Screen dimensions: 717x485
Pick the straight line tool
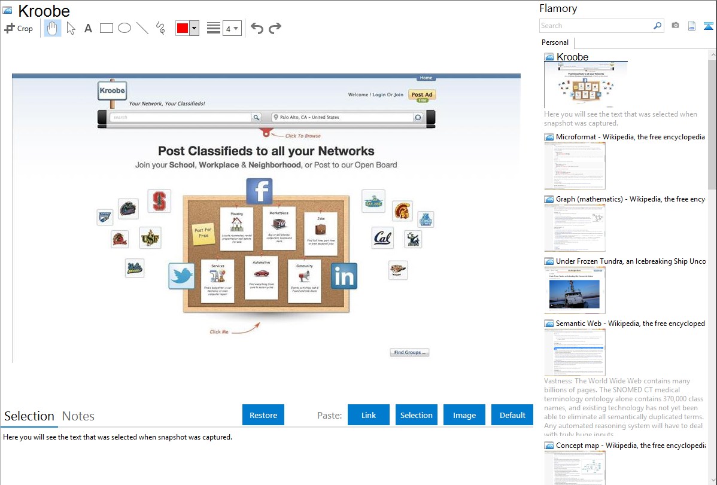142,28
